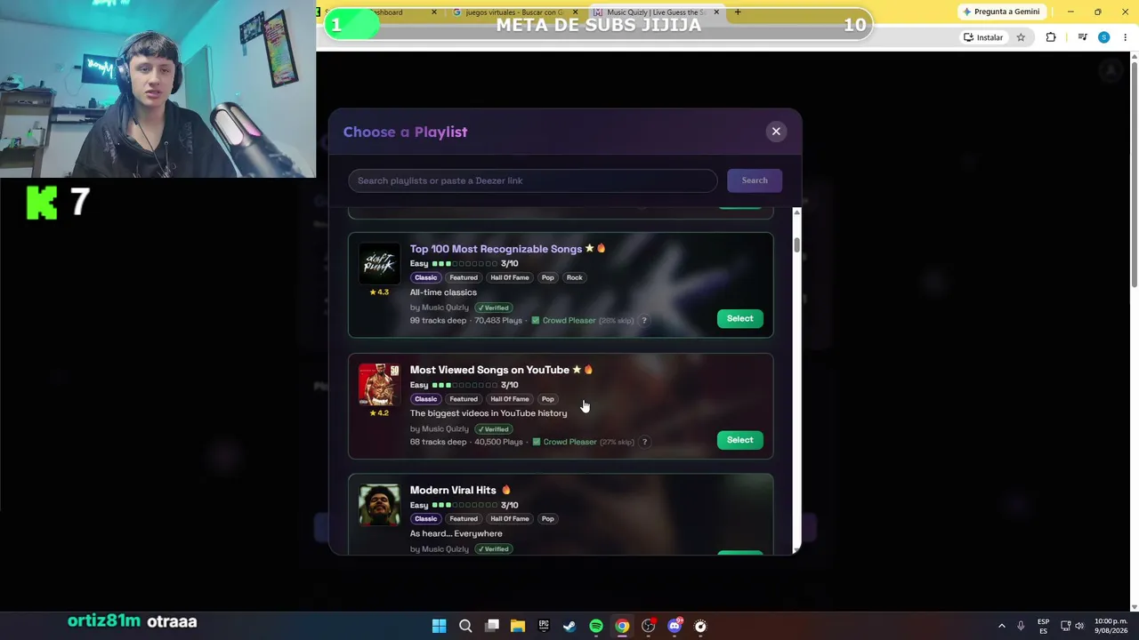Open the Crowd Pleaser help icon for Top 100
1139x640 pixels.
[x=644, y=320]
